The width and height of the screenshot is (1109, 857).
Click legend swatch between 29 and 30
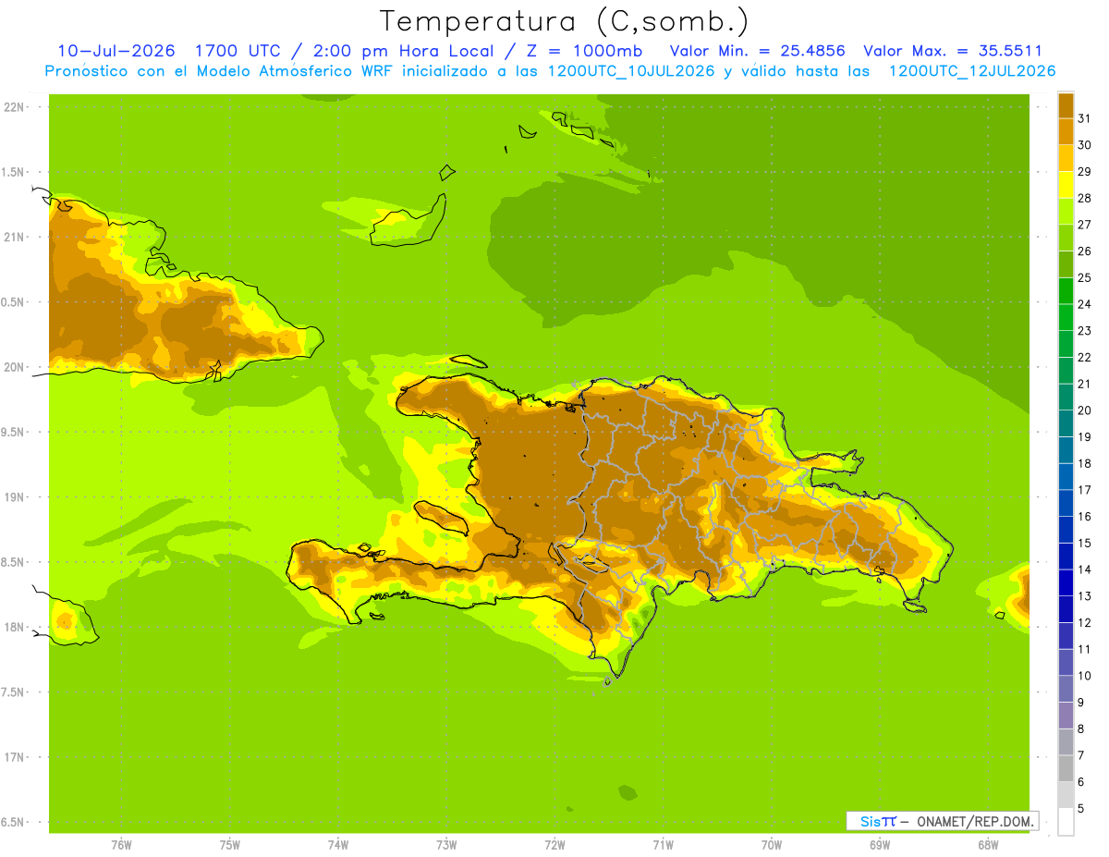coord(1066,158)
